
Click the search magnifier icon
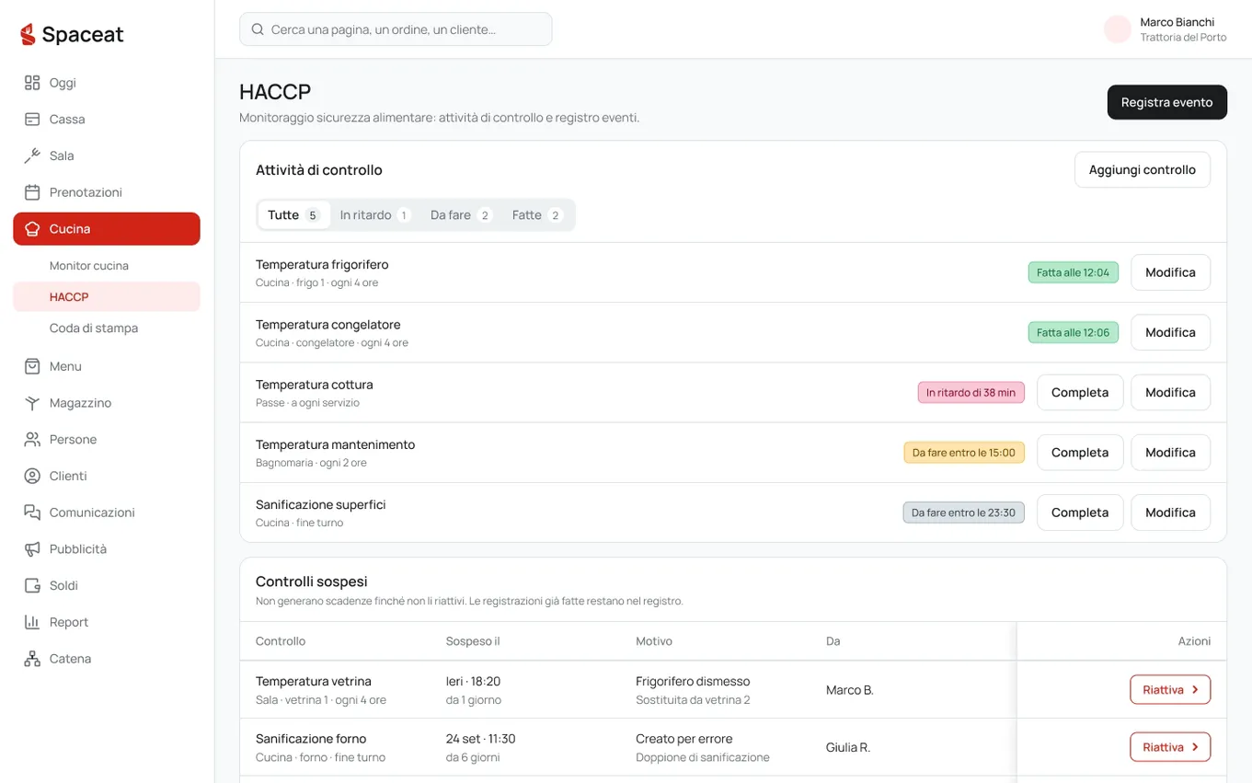coord(258,29)
